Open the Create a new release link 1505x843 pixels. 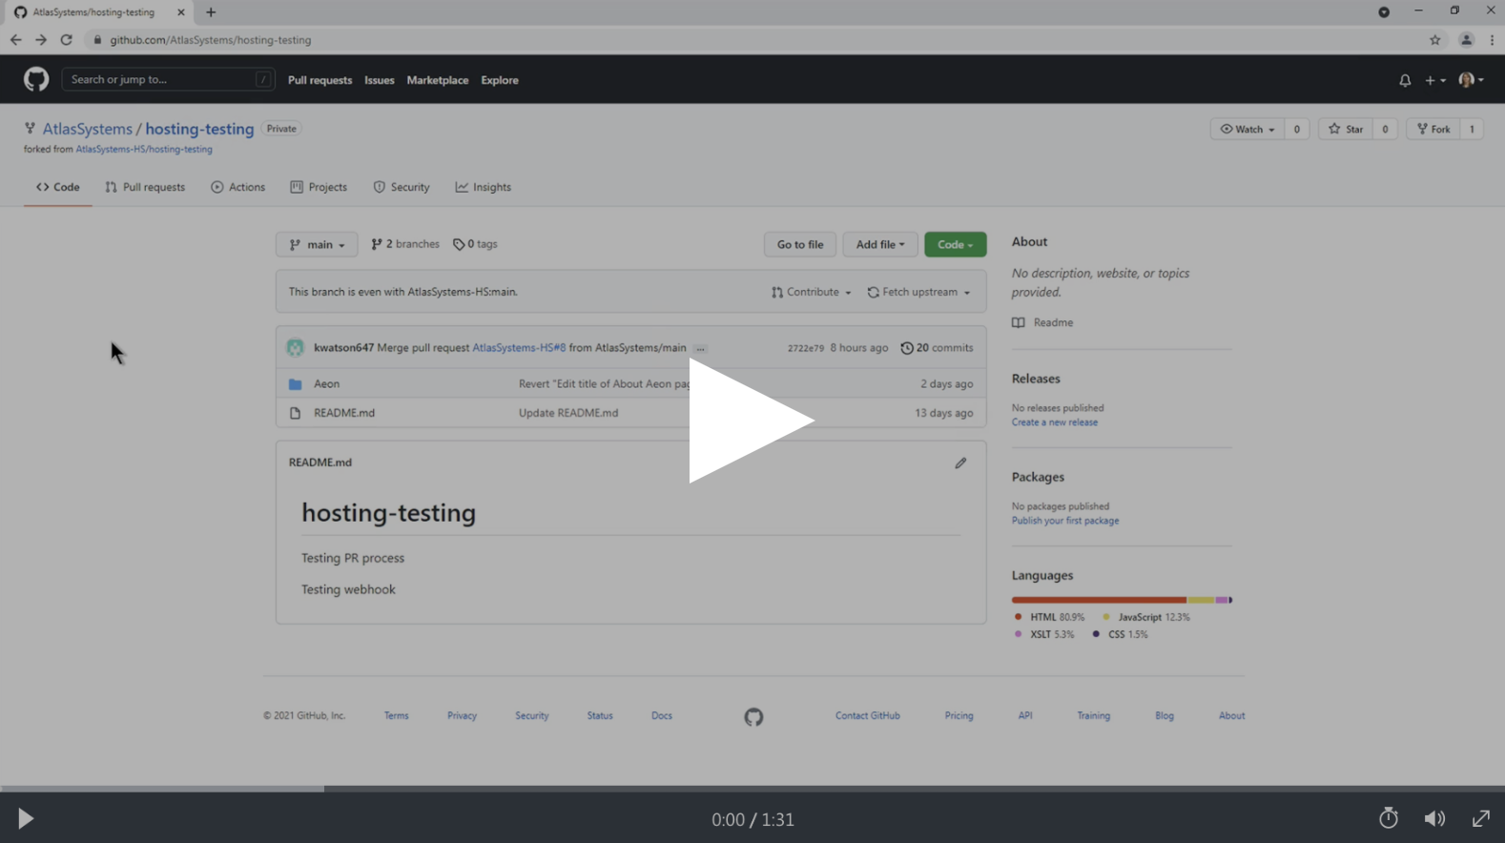pyautogui.click(x=1054, y=422)
